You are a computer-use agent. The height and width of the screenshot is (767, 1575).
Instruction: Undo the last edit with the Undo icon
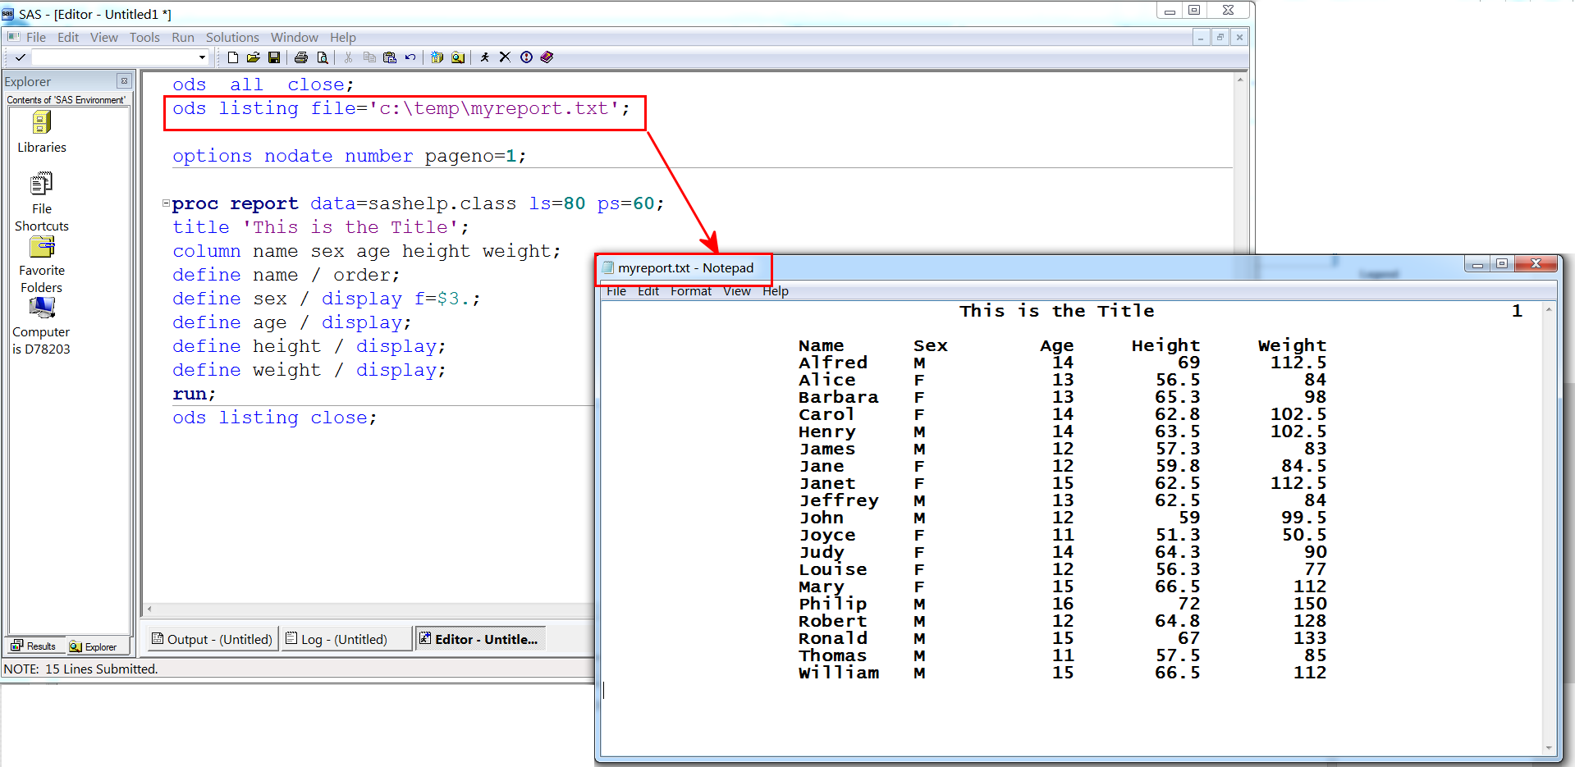tap(410, 57)
